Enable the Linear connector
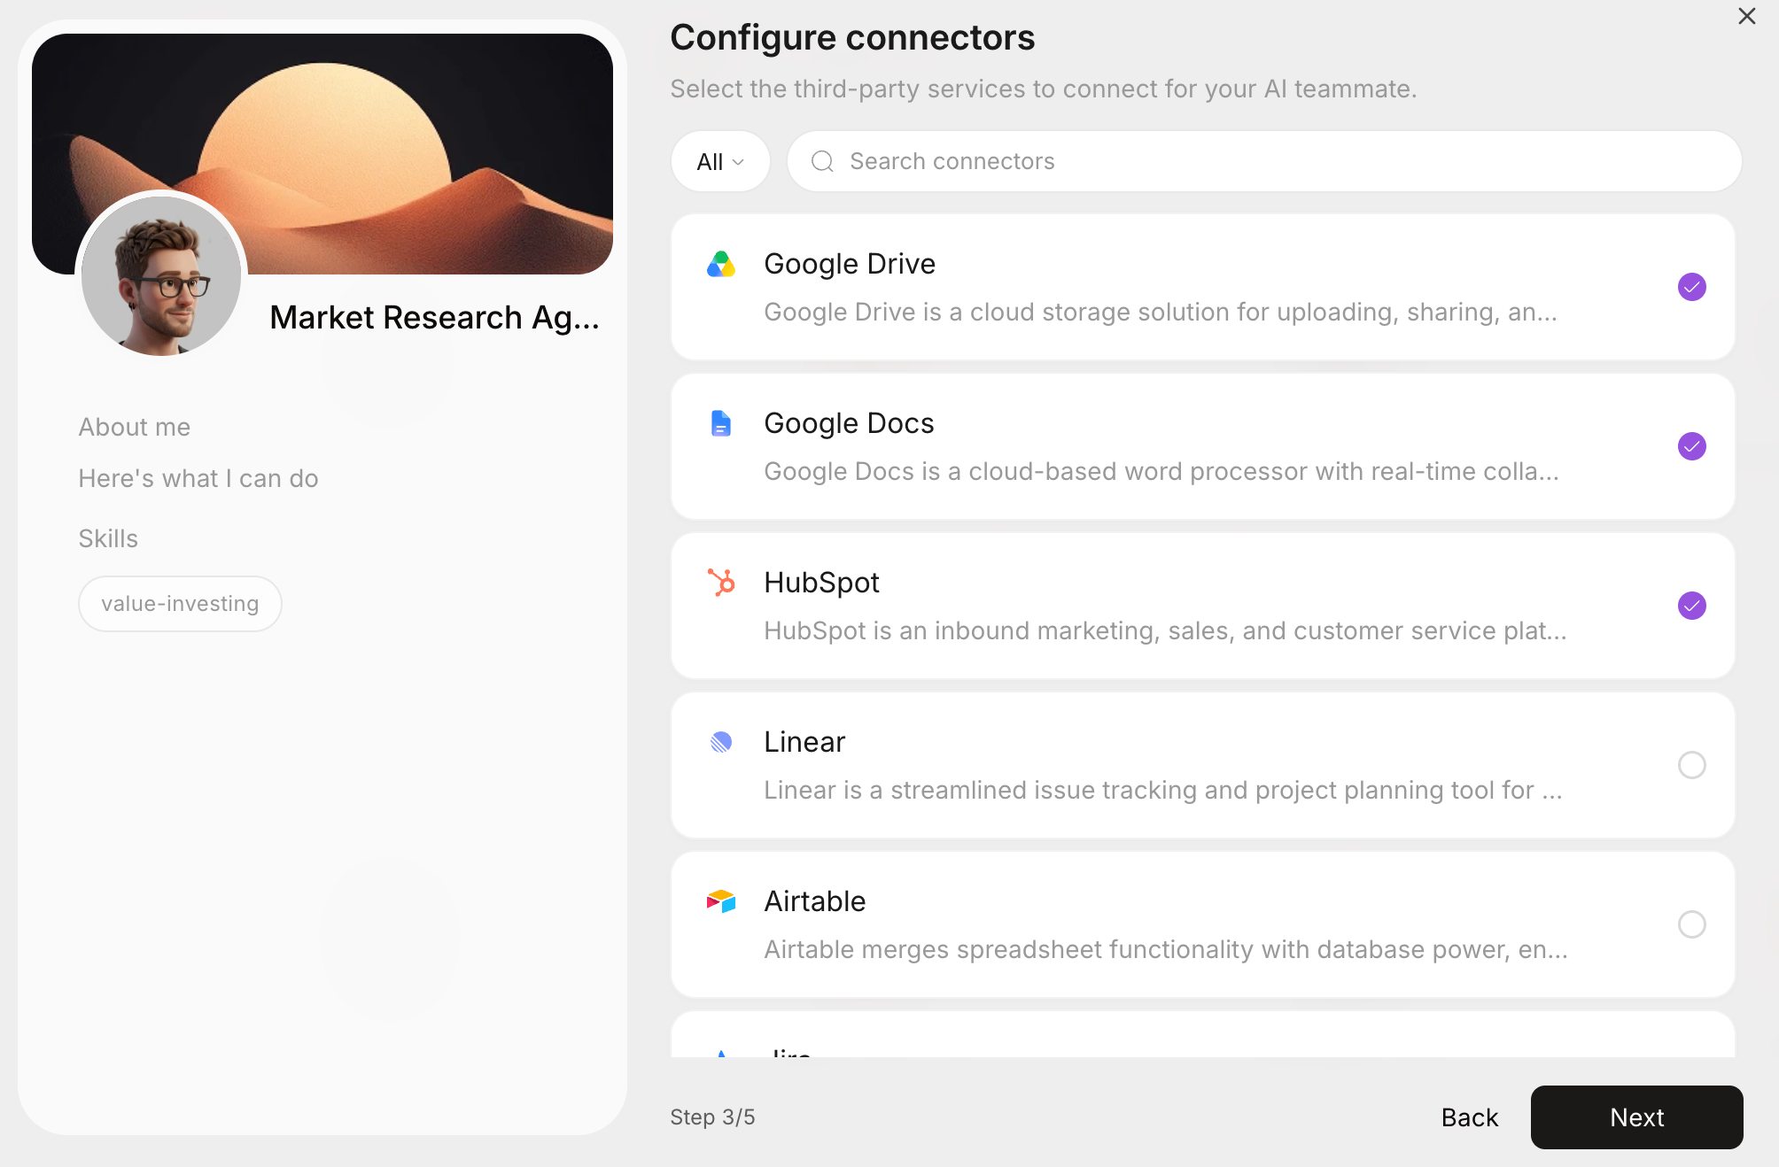Viewport: 1779px width, 1167px height. [1692, 765]
